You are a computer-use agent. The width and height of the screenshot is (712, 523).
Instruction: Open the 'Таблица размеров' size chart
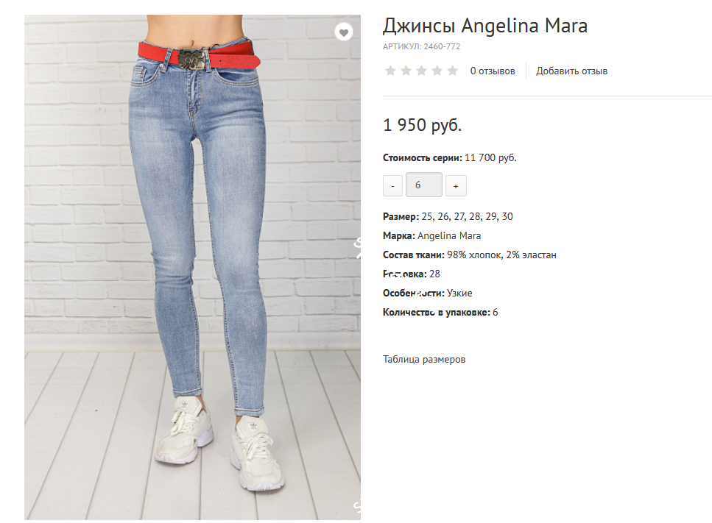[x=424, y=359]
